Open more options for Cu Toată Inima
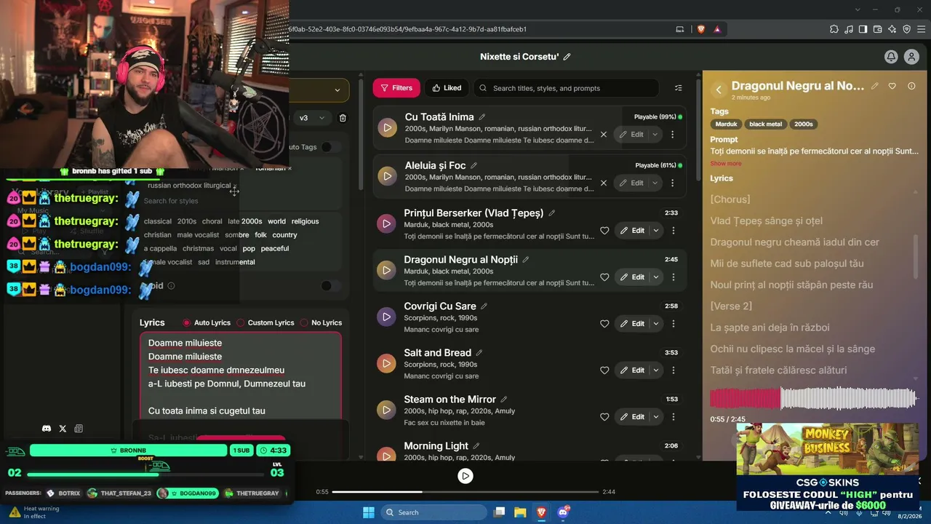 [x=673, y=135]
